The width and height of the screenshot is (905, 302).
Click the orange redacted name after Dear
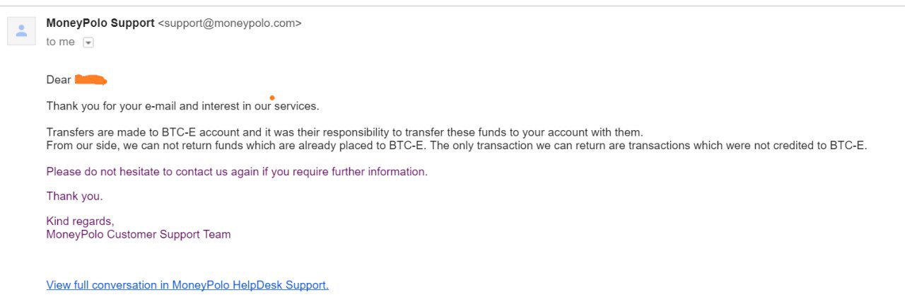tap(90, 79)
